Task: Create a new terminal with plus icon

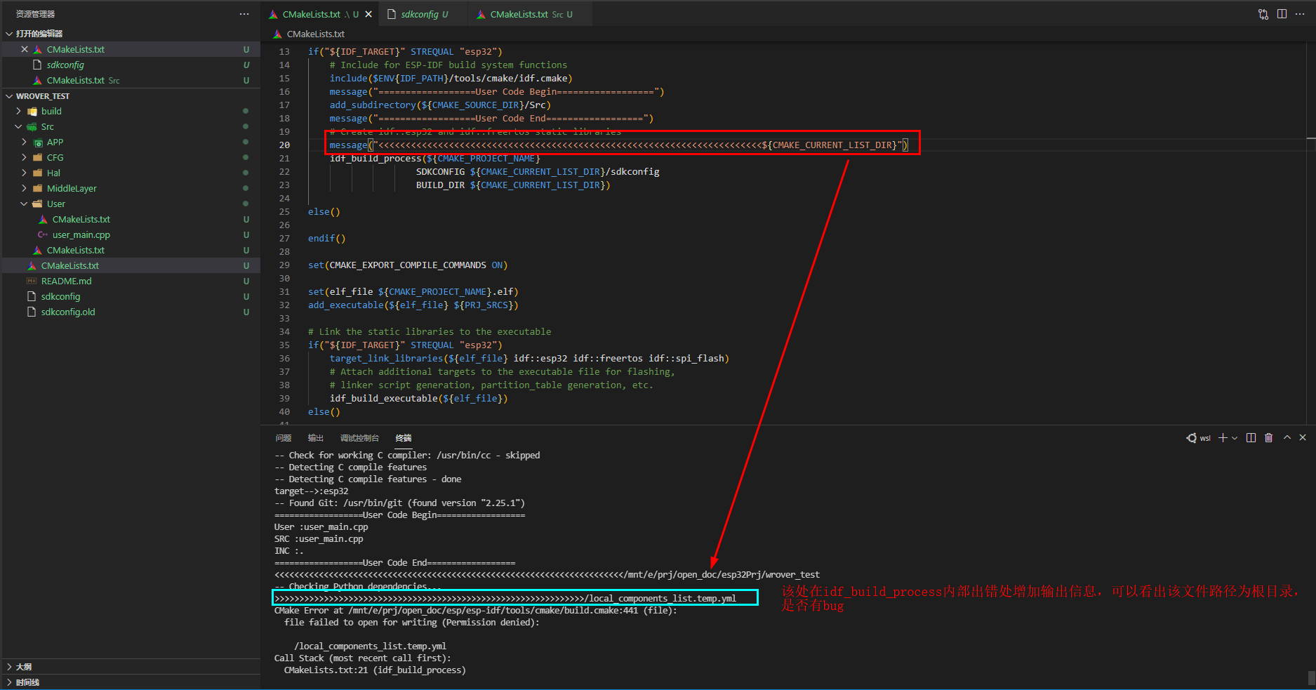Action: (1223, 437)
